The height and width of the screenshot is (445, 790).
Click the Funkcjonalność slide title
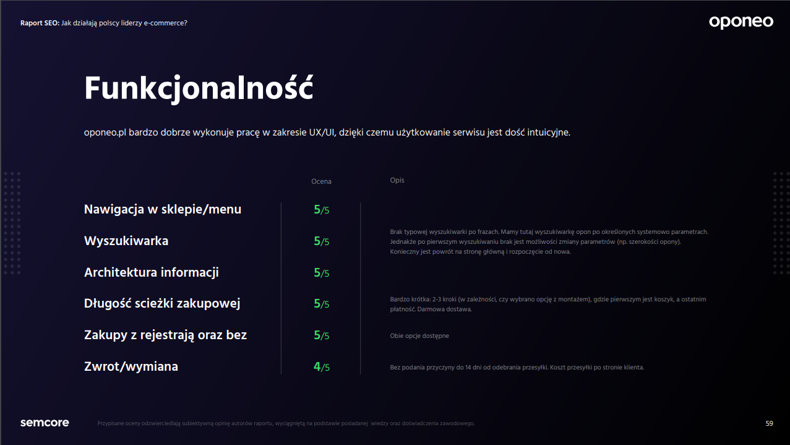(x=199, y=89)
